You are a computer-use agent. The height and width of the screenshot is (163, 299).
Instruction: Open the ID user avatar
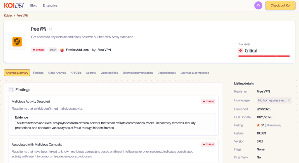258,6
